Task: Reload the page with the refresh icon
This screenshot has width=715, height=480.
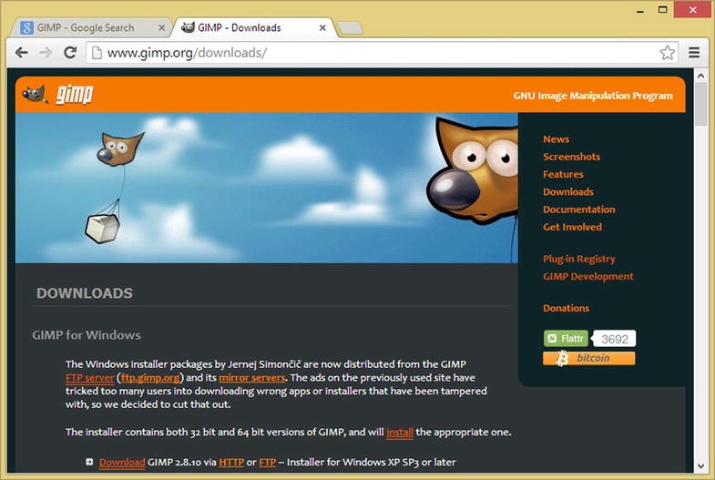Action: coord(70,53)
